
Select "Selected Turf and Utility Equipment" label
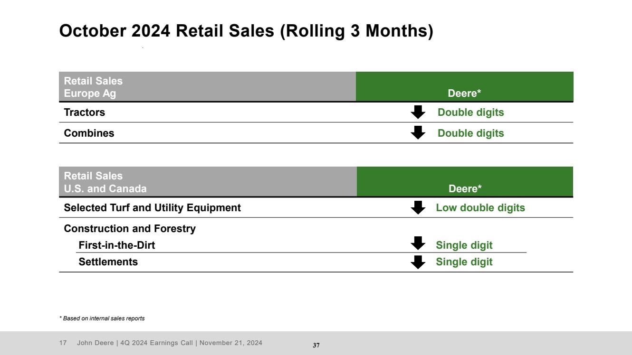point(153,207)
